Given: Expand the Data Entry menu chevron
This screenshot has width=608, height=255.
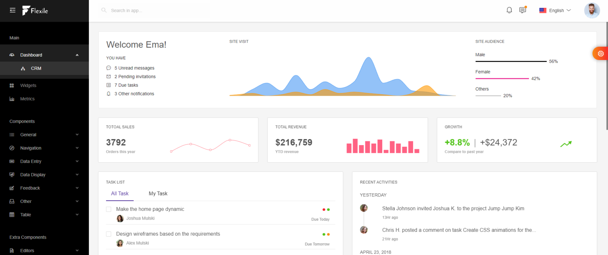Looking at the screenshot, I should point(77,161).
